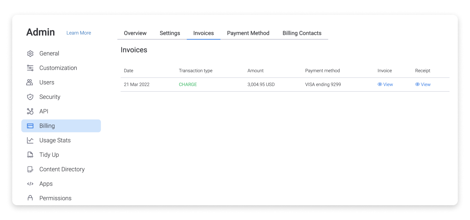This screenshot has height=220, width=470.
Task: Click VISA ending 9299 cell
Action: click(323, 84)
